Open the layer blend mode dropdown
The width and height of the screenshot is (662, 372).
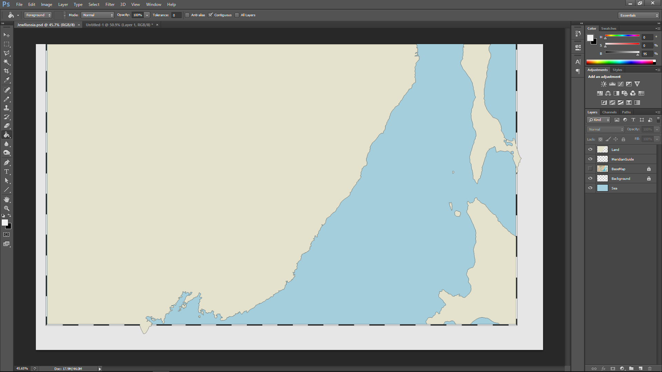tap(606, 130)
